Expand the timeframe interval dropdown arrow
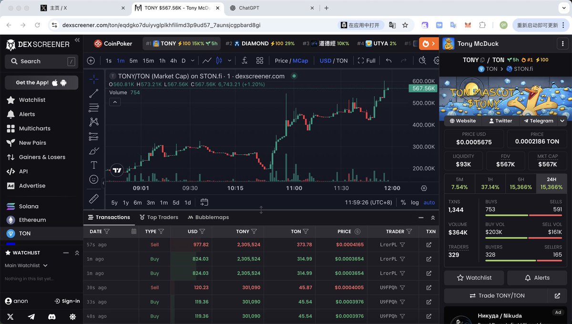 pos(193,61)
